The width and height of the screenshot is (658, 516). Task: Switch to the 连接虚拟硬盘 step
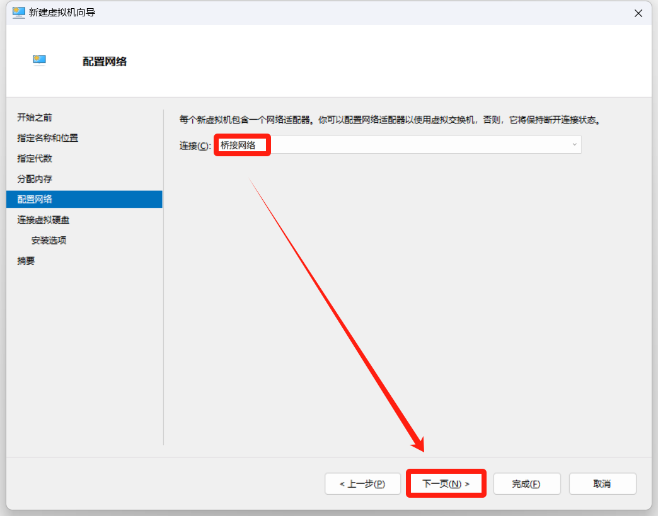coord(43,220)
